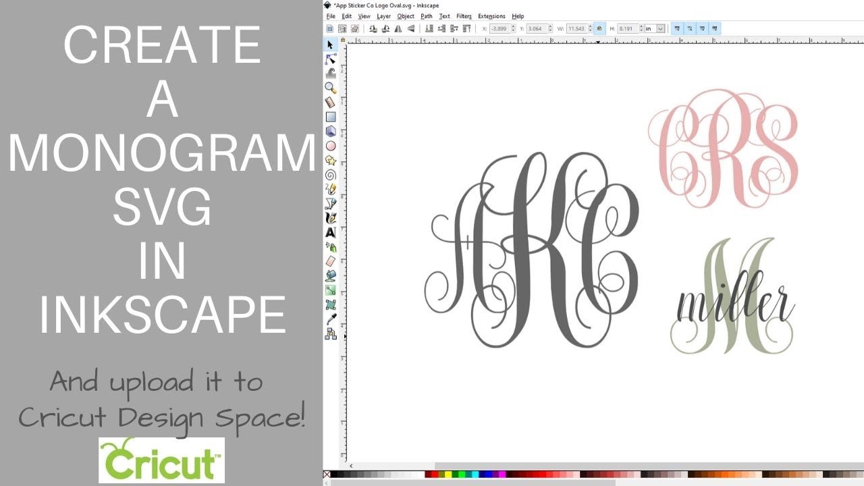Viewport: 864px width, 486px height.
Task: Click the W width stepper arrows
Action: point(590,28)
